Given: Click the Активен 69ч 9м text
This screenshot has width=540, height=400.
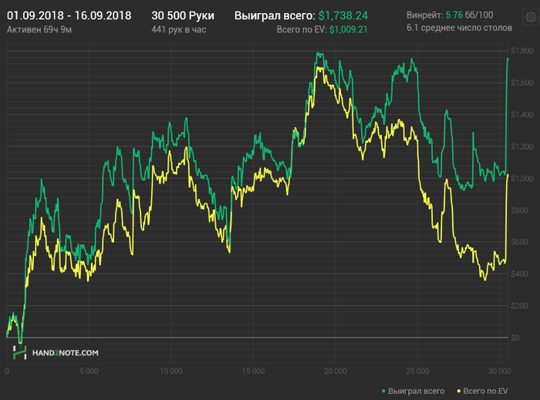Looking at the screenshot, I should tap(39, 29).
